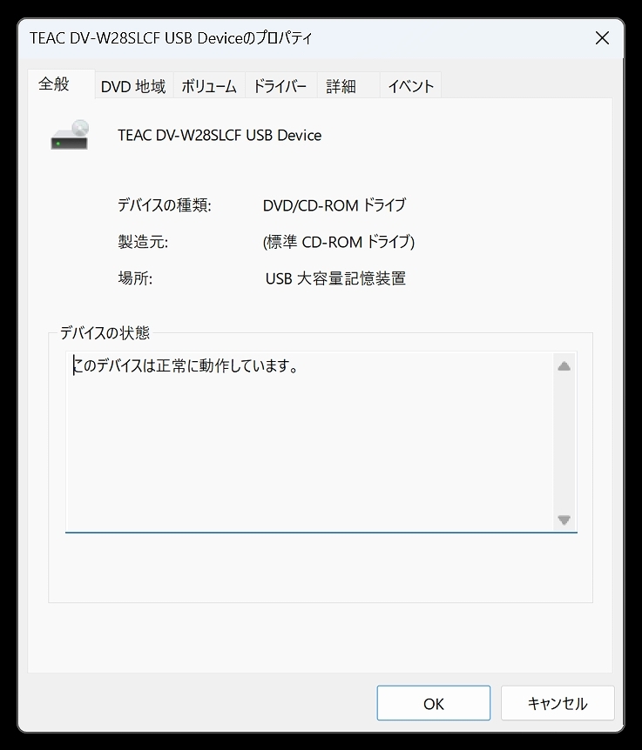The image size is (642, 750).
Task: Open the 詳細 tab
Action: coord(348,86)
